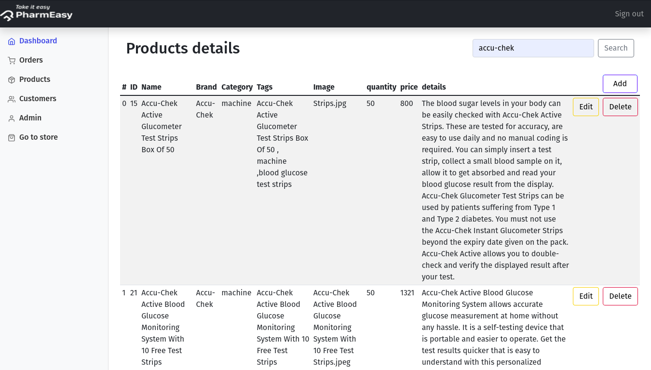Focus the accu-chek search field
Image resolution: width=651 pixels, height=370 pixels.
533,48
